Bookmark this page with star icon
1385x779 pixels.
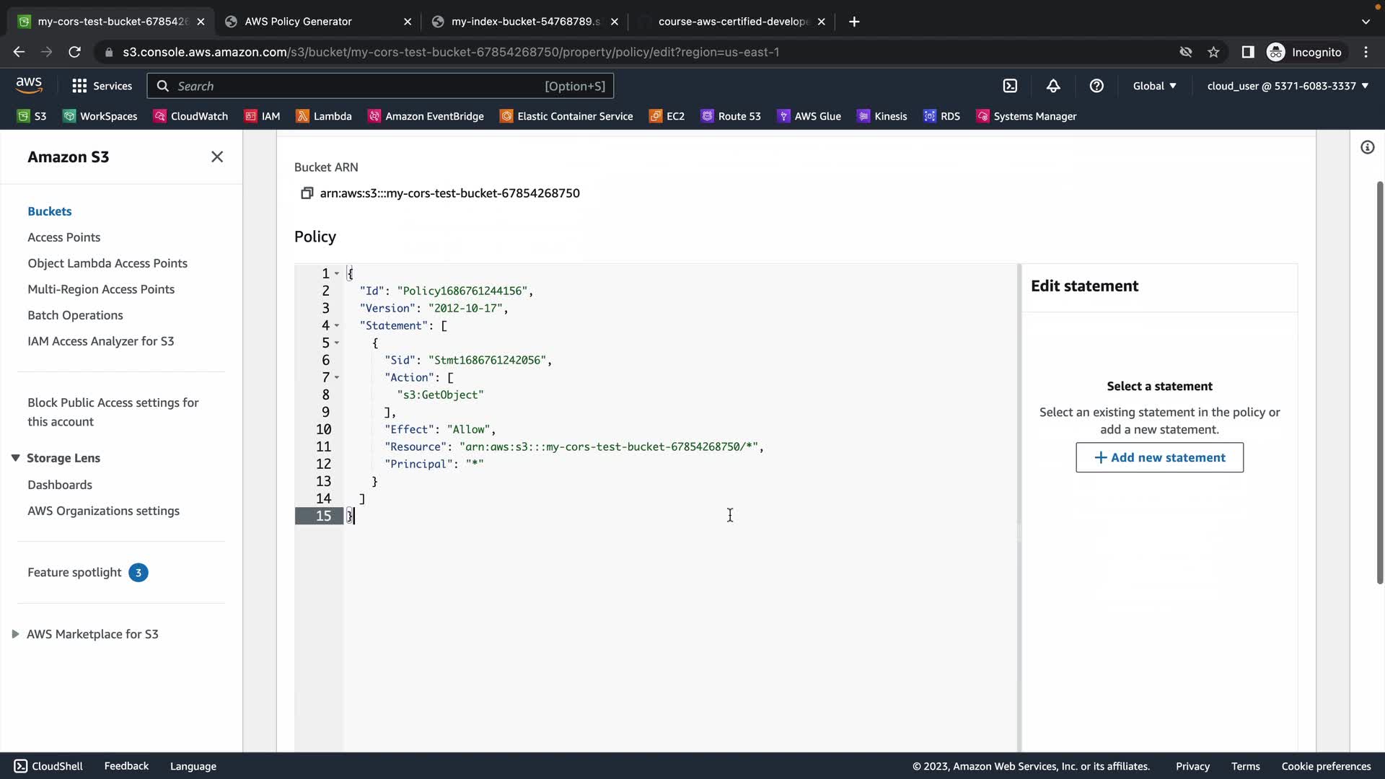1213,52
